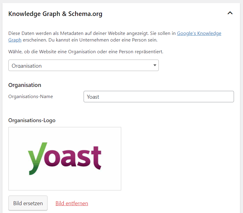Click inside the Organisations-Name field
The height and width of the screenshot is (213, 243).
click(x=158, y=96)
